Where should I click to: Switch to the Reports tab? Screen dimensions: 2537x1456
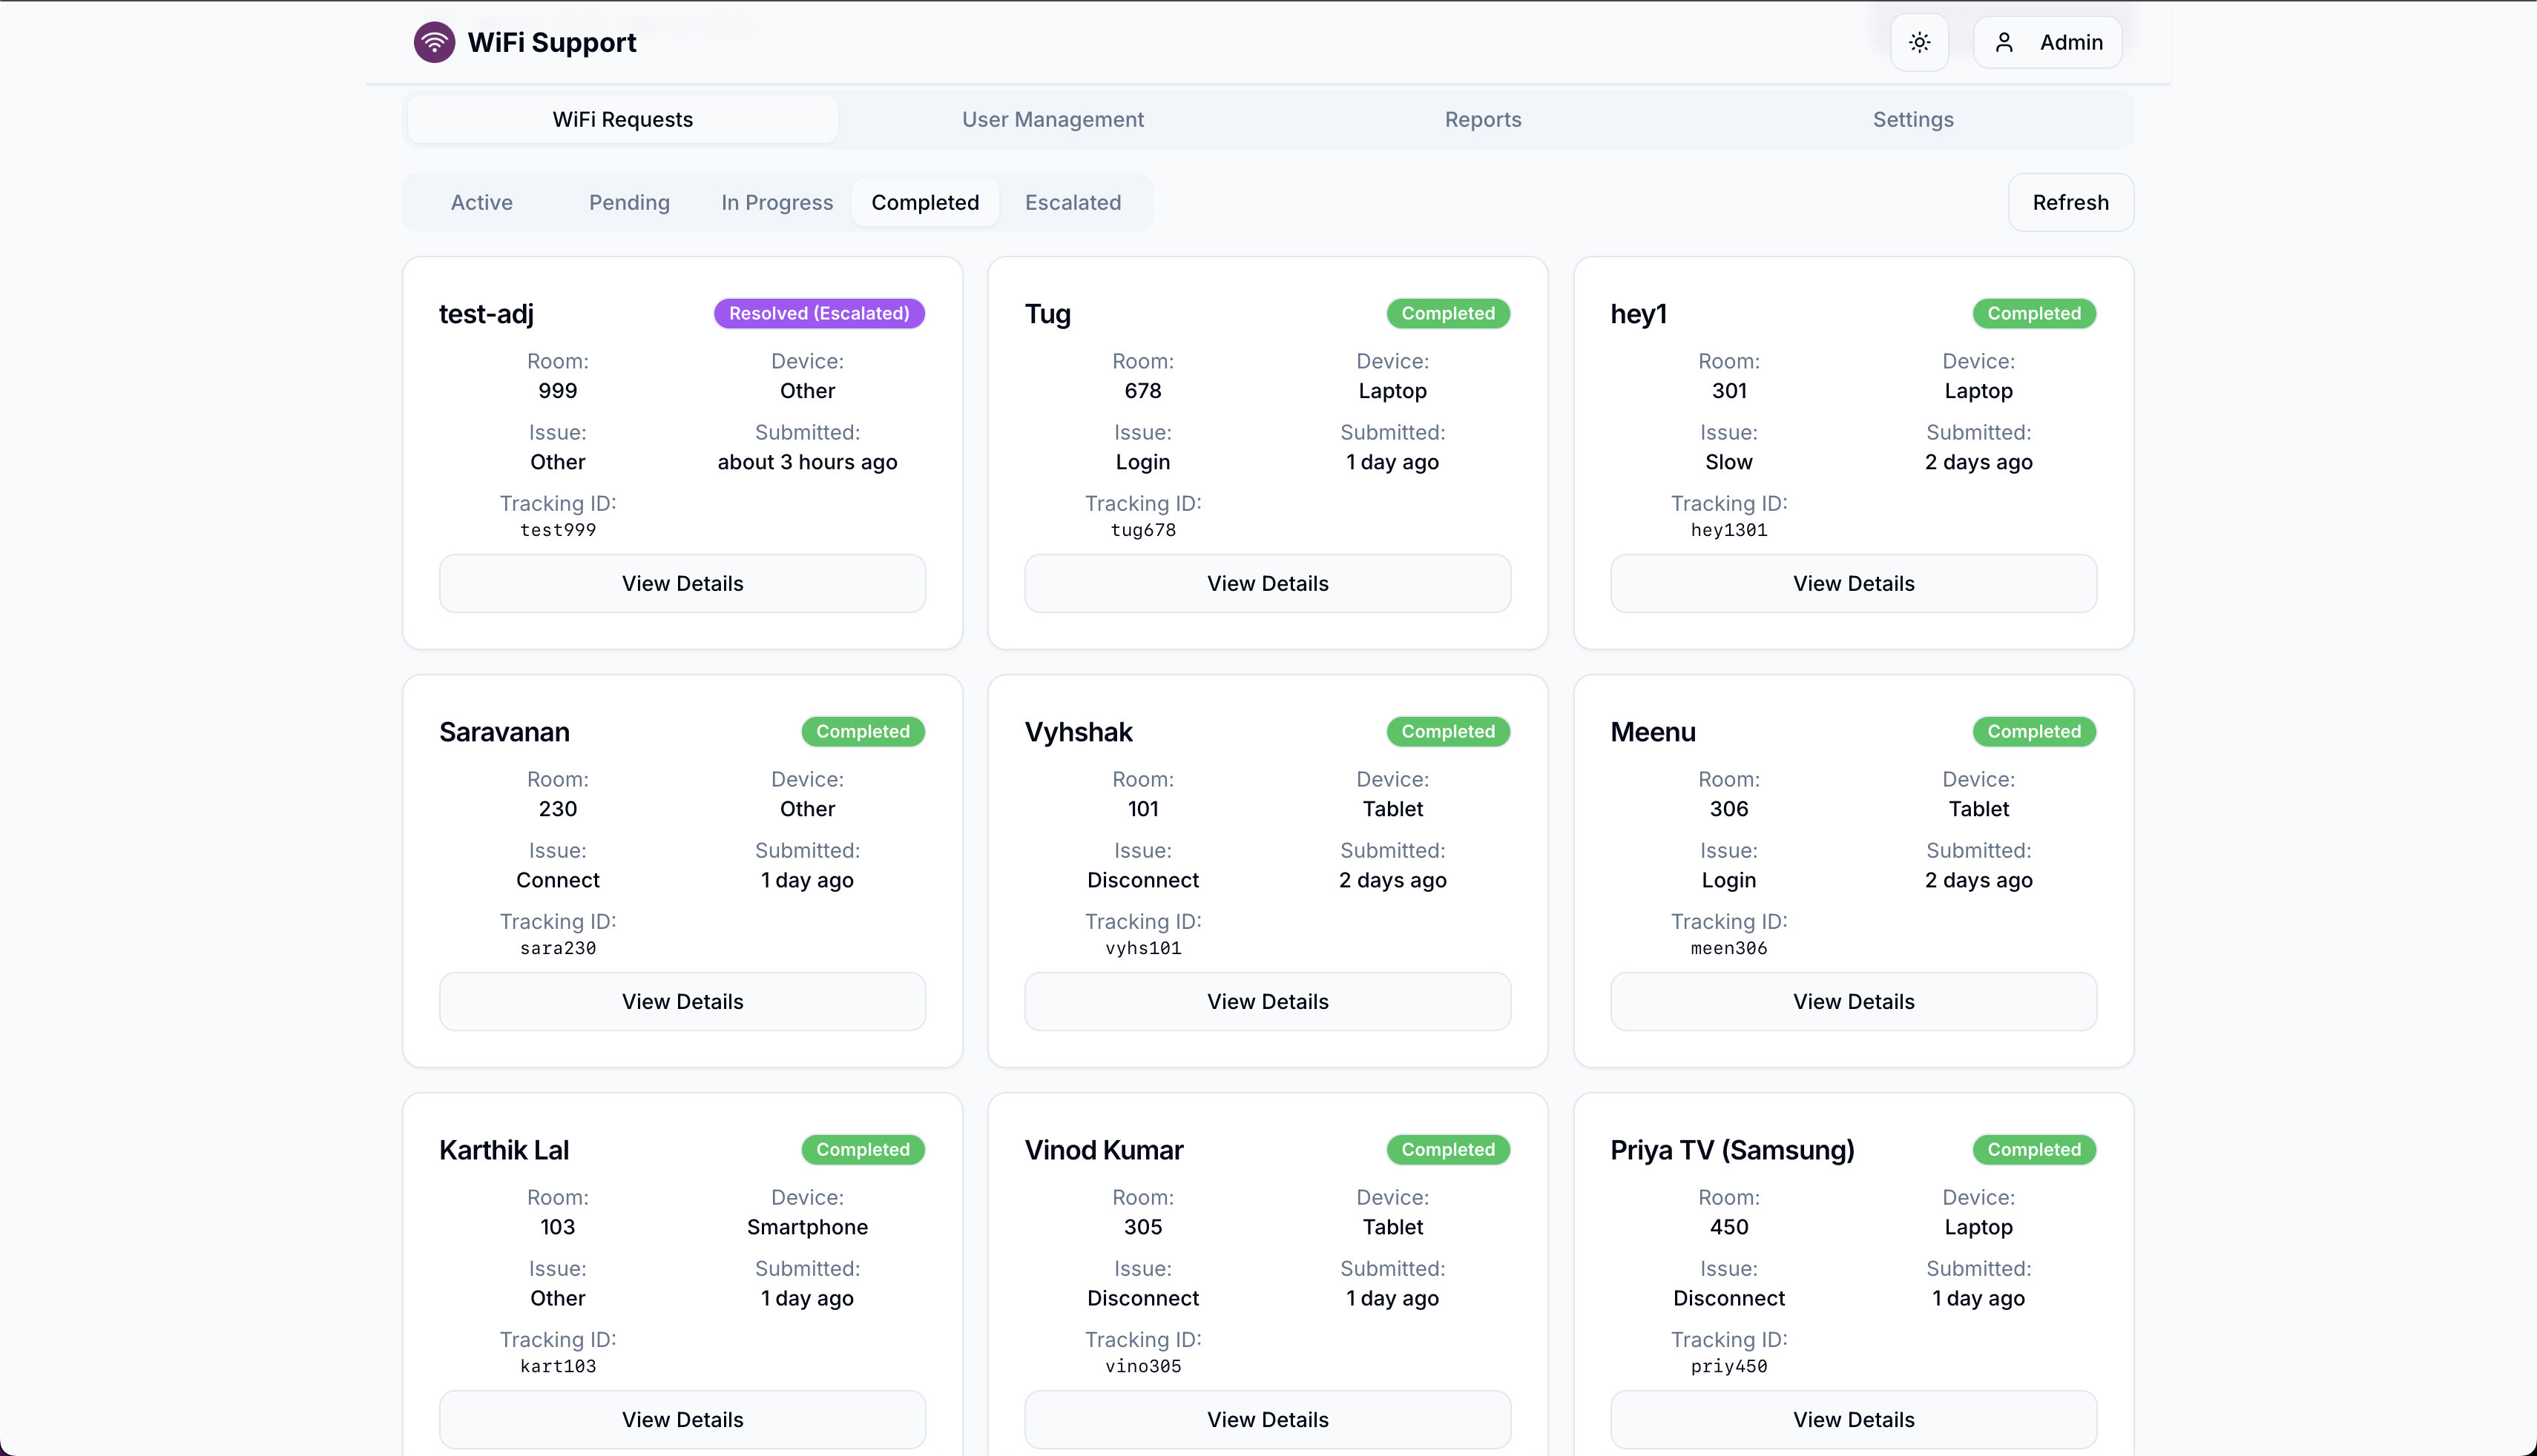click(x=1483, y=119)
